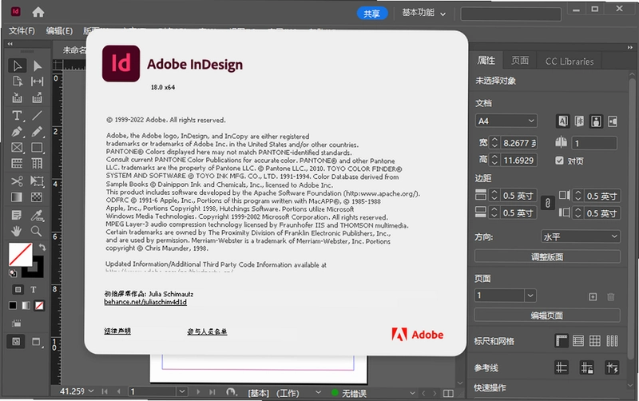The image size is (639, 401).
Task: Click the new page plus icon
Action: tap(593, 296)
